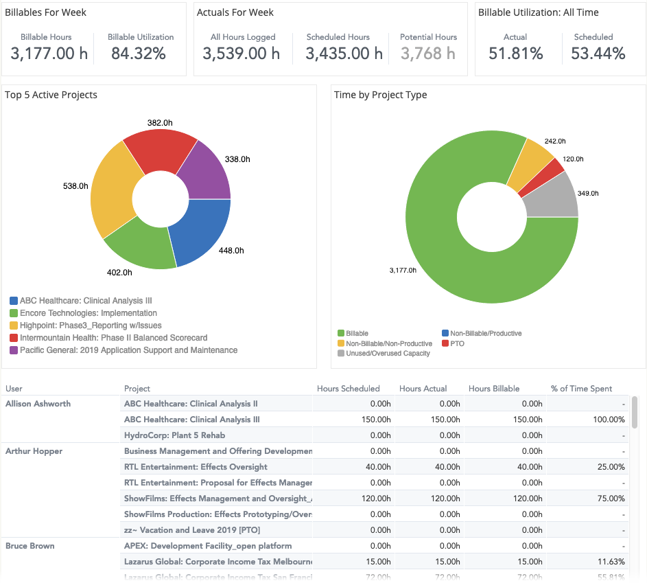Image resolution: width=647 pixels, height=583 pixels.
Task: Click the Time by Project Type title
Action: coord(380,95)
